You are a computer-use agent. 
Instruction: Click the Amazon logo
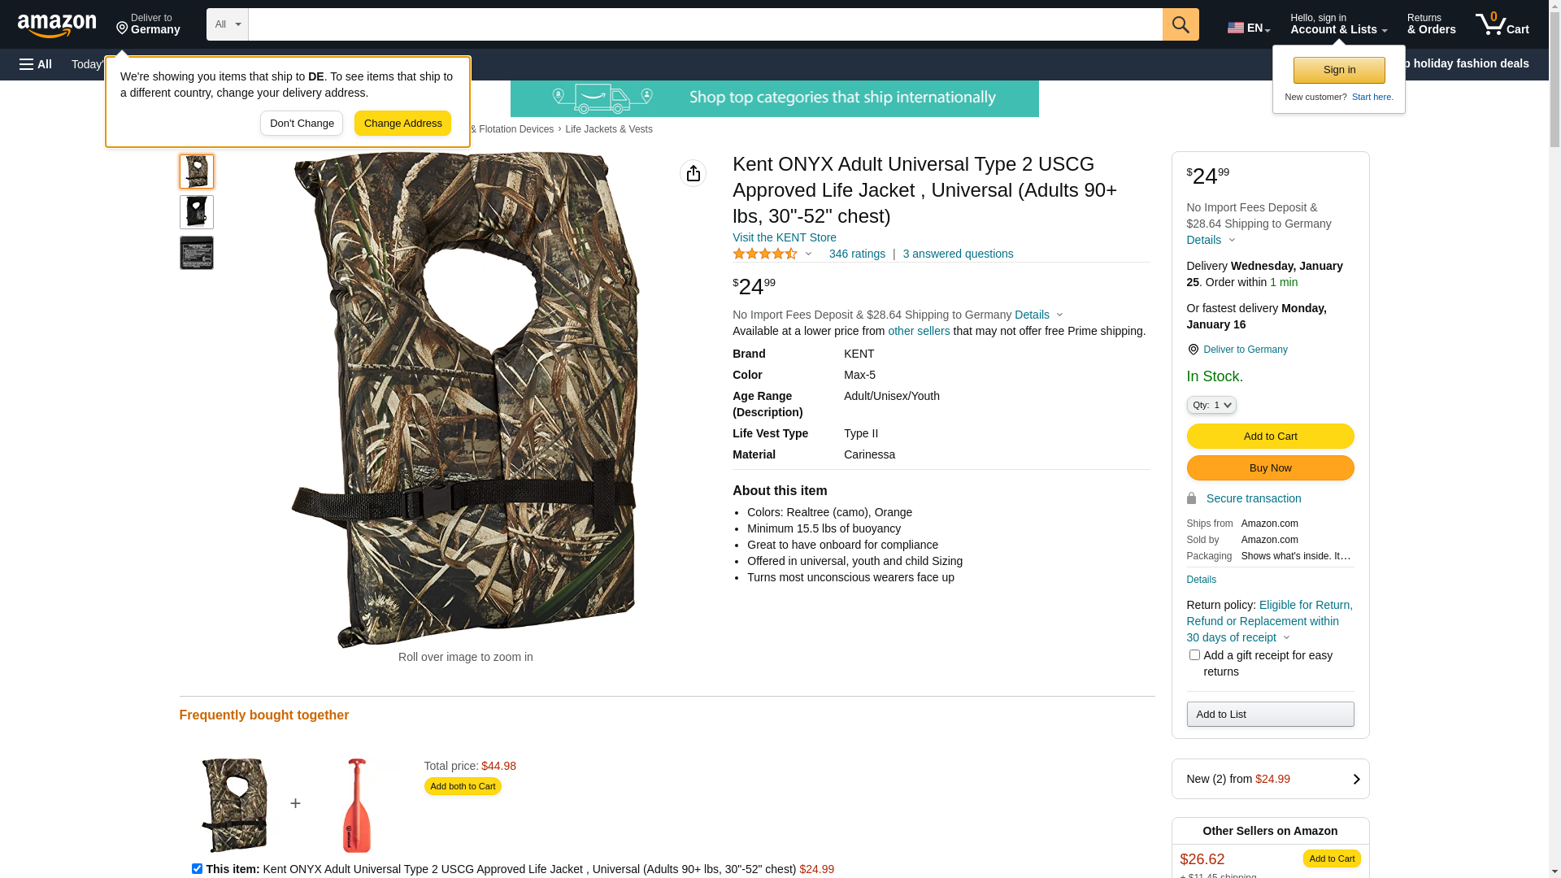tap(57, 25)
